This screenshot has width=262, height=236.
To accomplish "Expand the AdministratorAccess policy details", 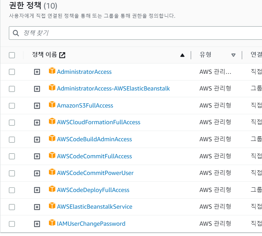I will (37, 72).
